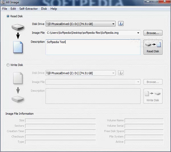Viewport: 171px width, 152px height.
Task: Click the Type information field
Action: click(60, 142)
